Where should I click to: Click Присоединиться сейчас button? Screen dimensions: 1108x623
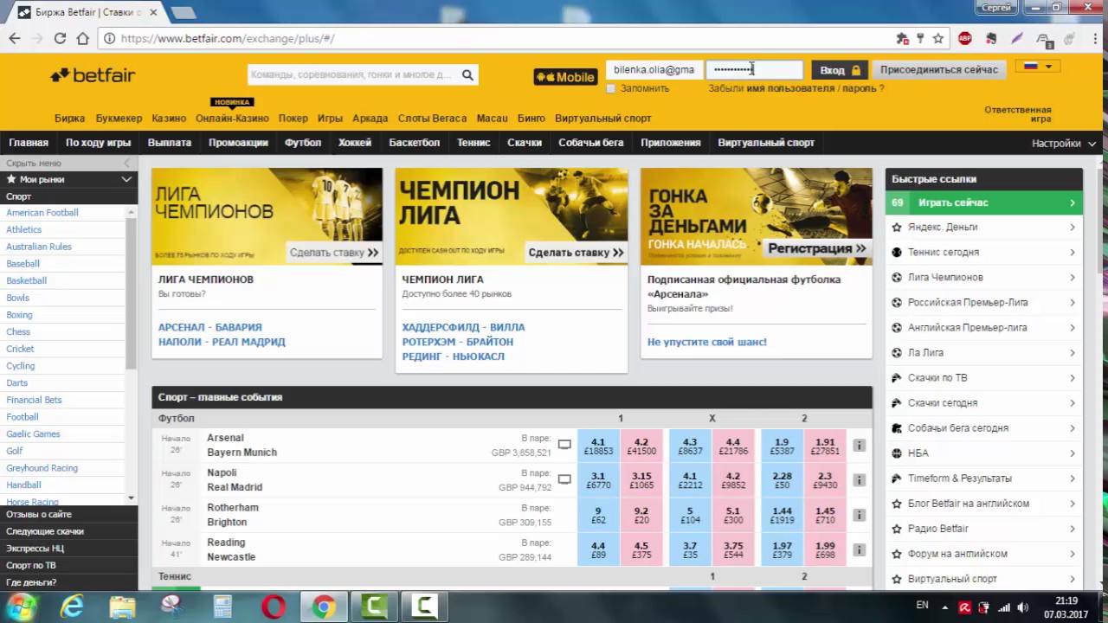pyautogui.click(x=939, y=70)
